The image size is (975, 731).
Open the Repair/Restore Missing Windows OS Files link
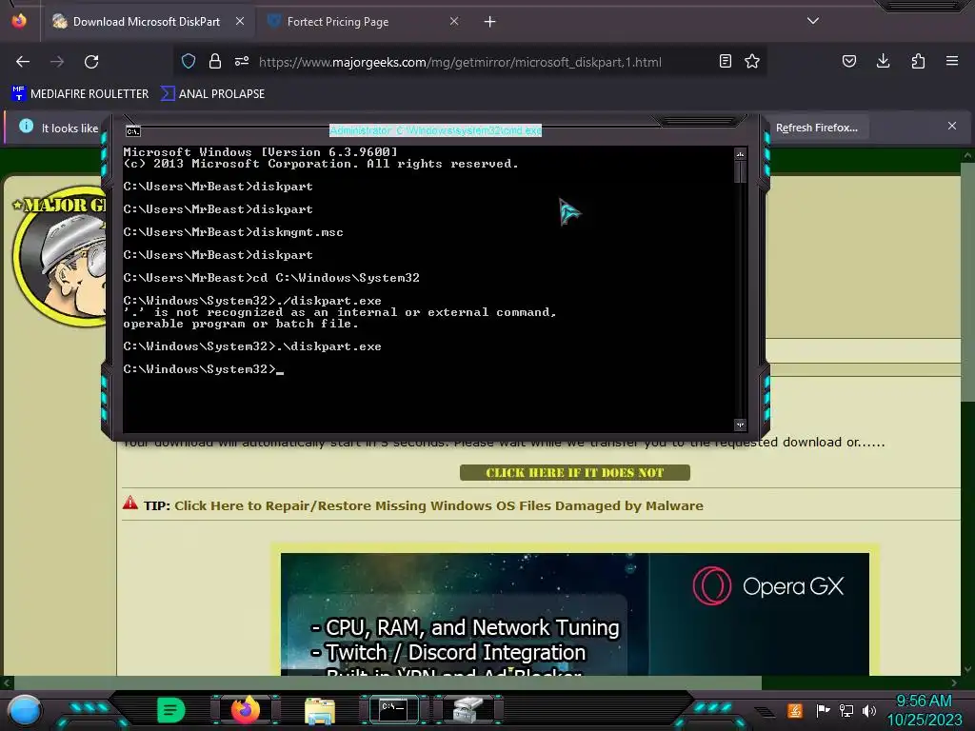tap(438, 506)
